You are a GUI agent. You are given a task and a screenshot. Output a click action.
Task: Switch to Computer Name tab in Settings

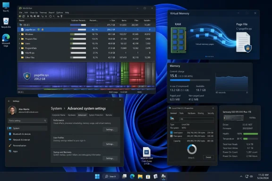point(59,115)
